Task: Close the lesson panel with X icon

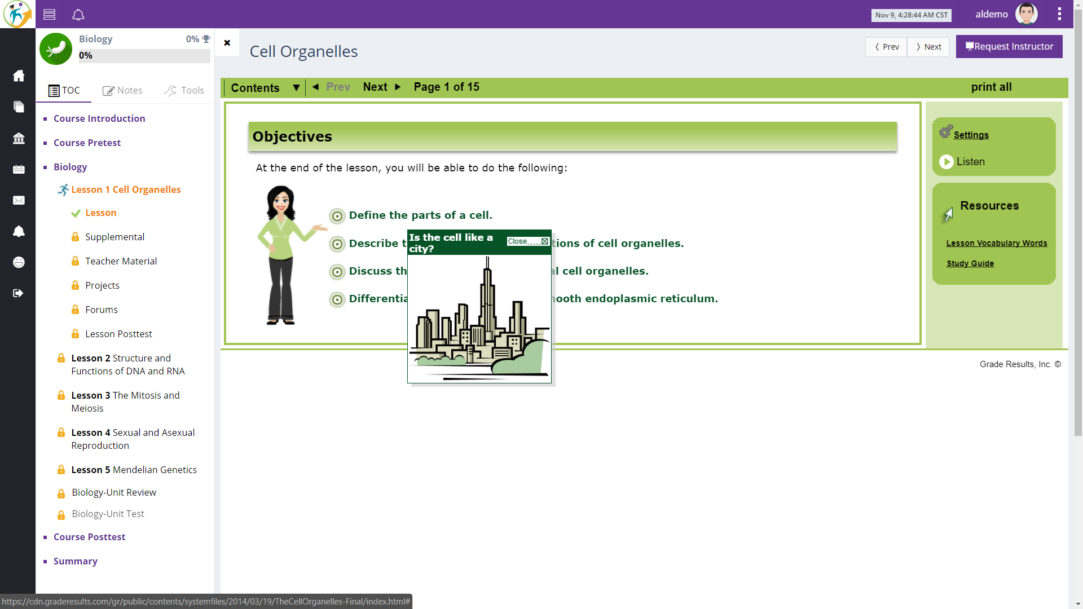Action: tap(227, 43)
